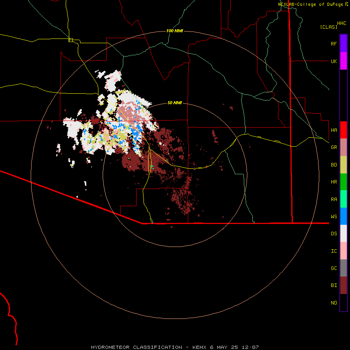The width and height of the screenshot is (350, 350).
Task: Click the HHC product label
Action: pos(341,23)
